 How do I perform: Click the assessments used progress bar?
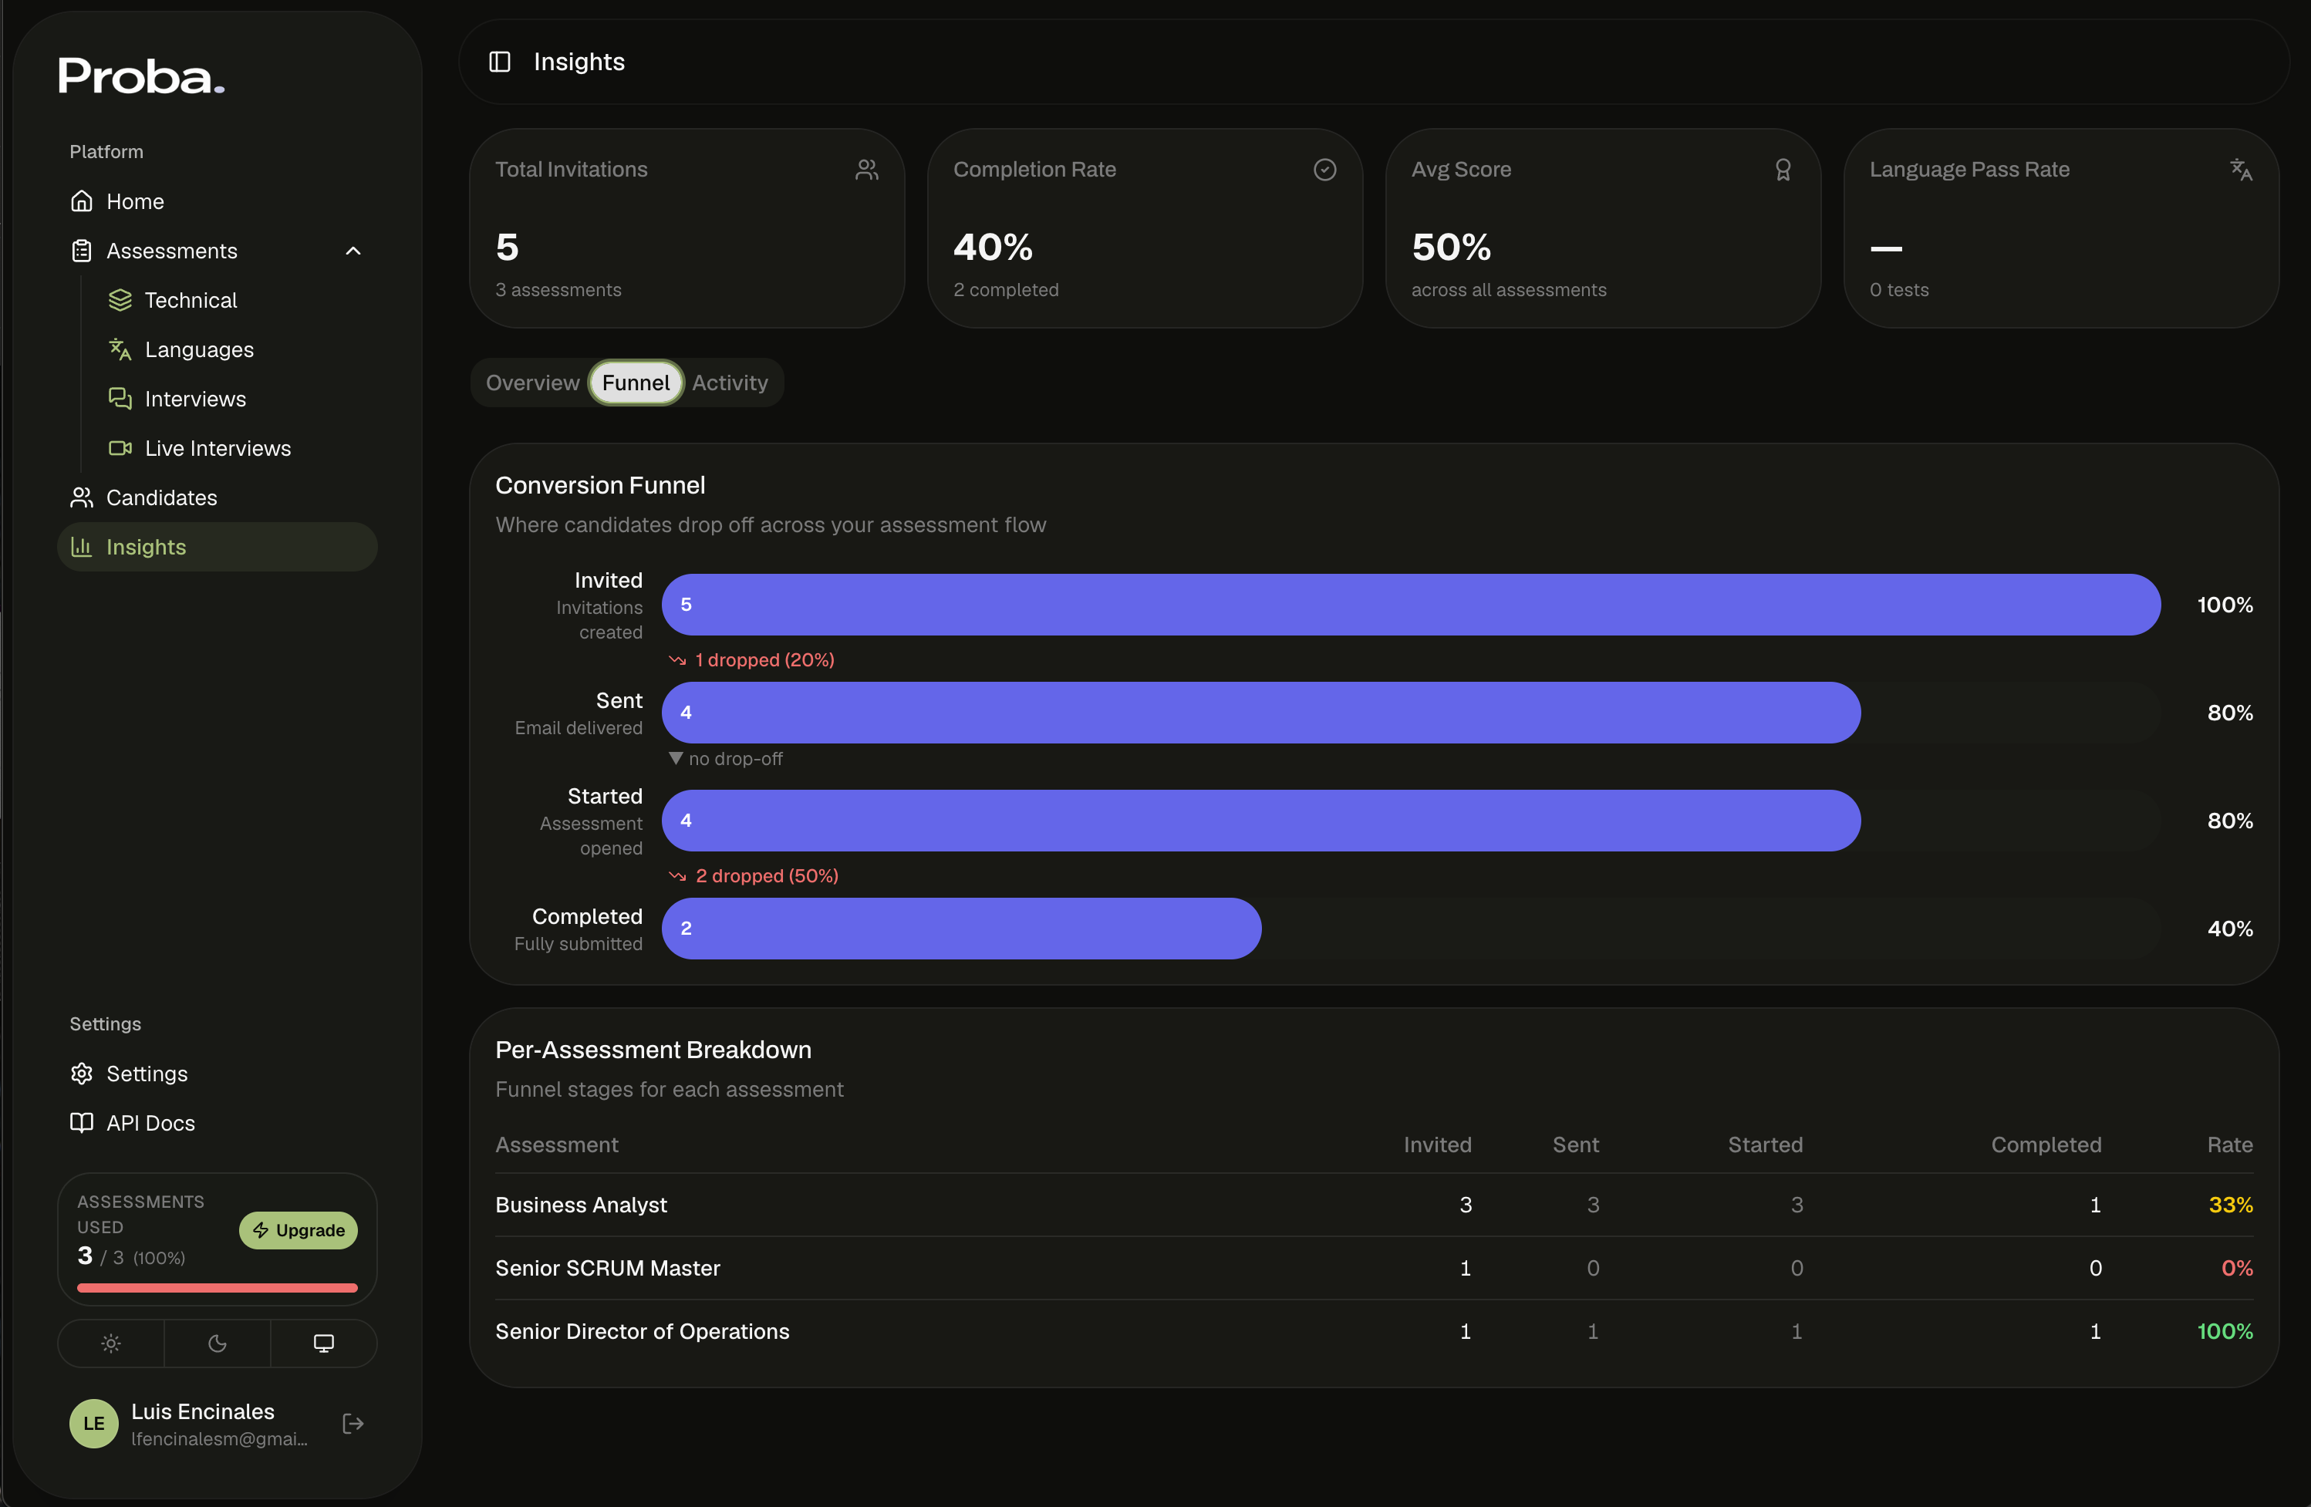[x=218, y=1289]
